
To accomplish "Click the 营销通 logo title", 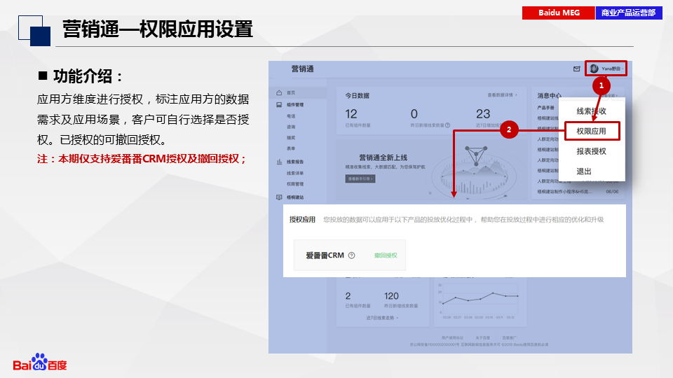I will pyautogui.click(x=303, y=69).
